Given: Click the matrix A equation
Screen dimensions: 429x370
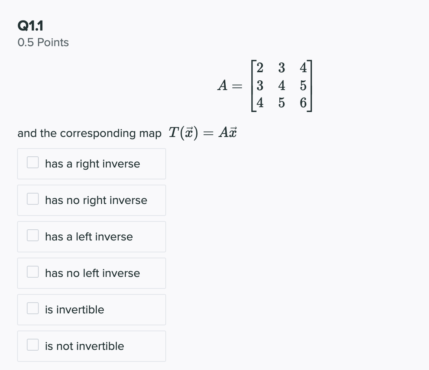Looking at the screenshot, I should [264, 86].
